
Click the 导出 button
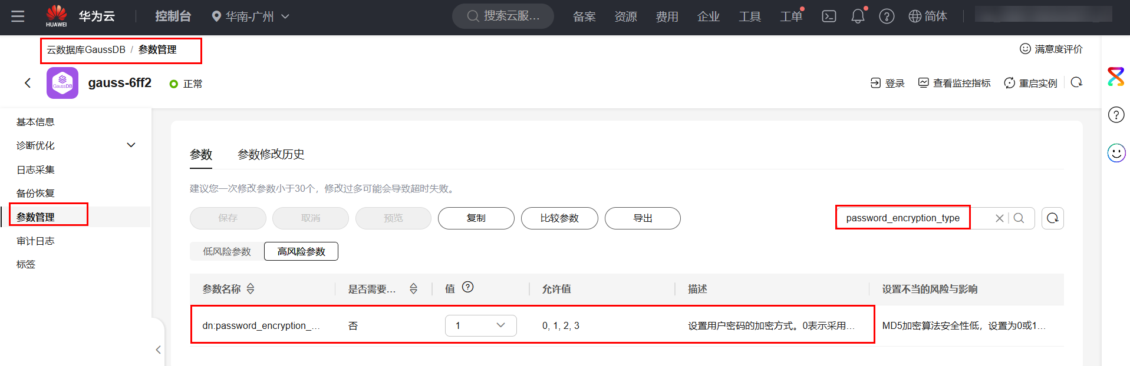pyautogui.click(x=643, y=218)
